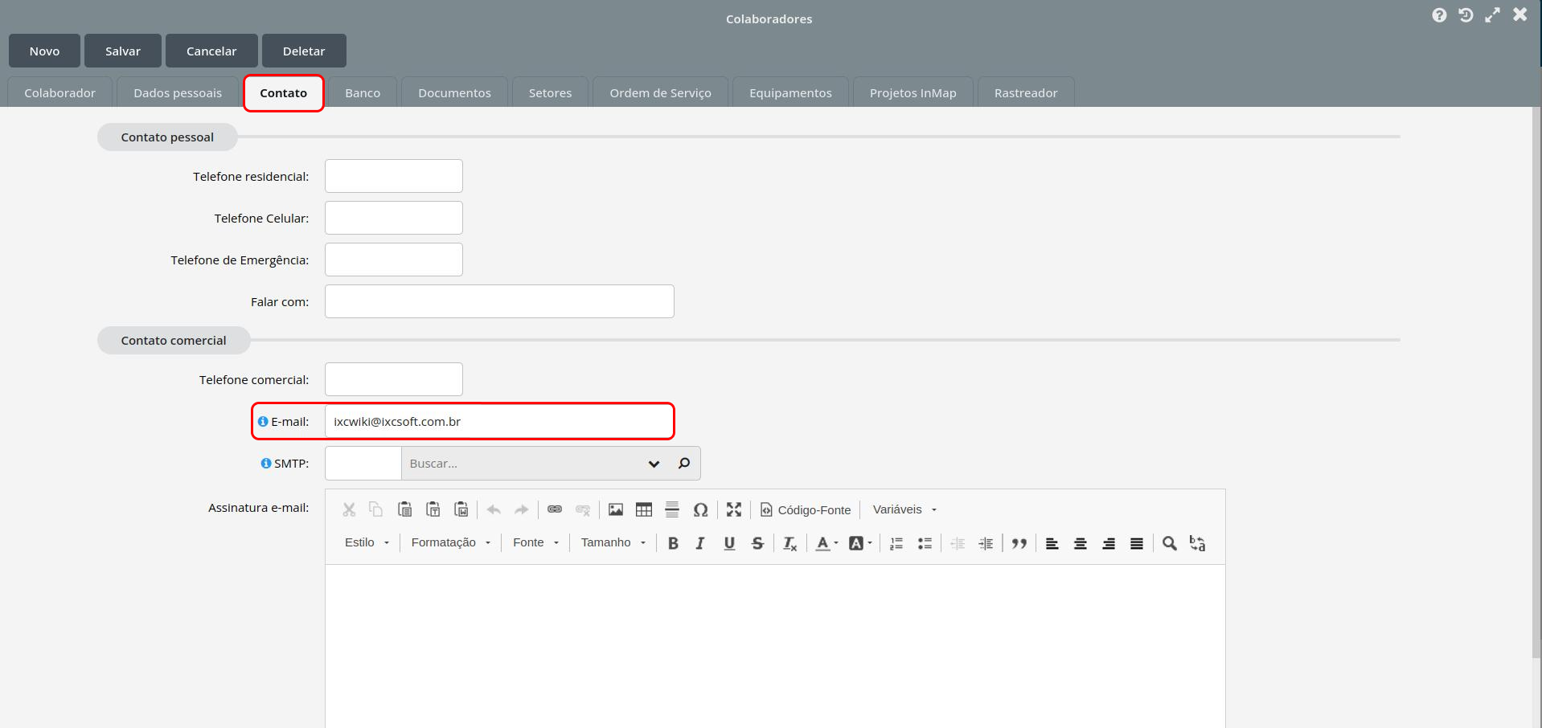Open the Replace tool in editor
This screenshot has width=1542, height=728.
pyautogui.click(x=1198, y=543)
